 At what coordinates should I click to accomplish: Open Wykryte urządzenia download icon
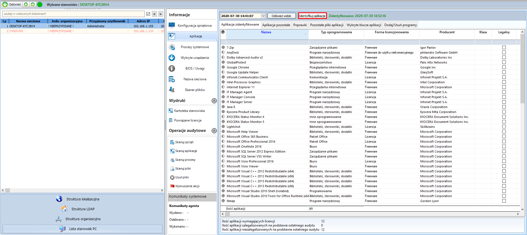(172, 58)
